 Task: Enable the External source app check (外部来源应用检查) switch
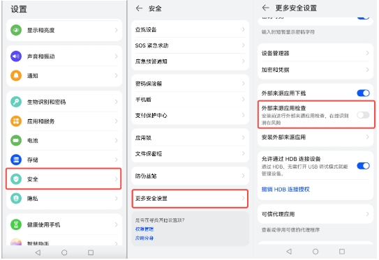click(x=363, y=115)
